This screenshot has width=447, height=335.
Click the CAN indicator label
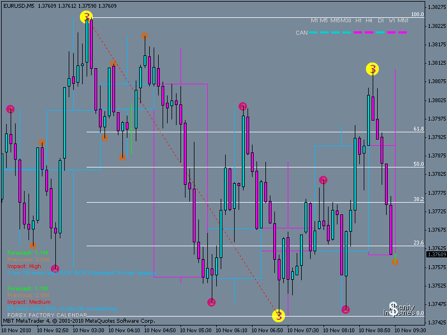302,33
